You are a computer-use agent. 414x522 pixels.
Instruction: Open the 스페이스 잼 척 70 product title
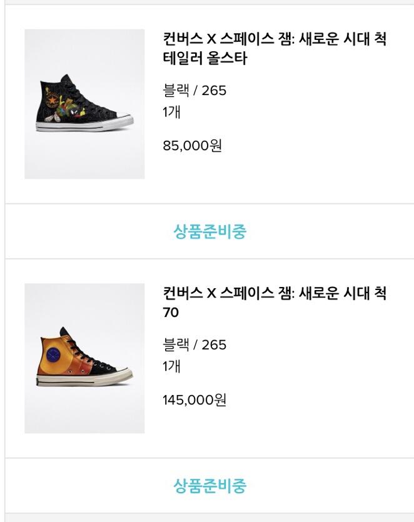click(274, 302)
